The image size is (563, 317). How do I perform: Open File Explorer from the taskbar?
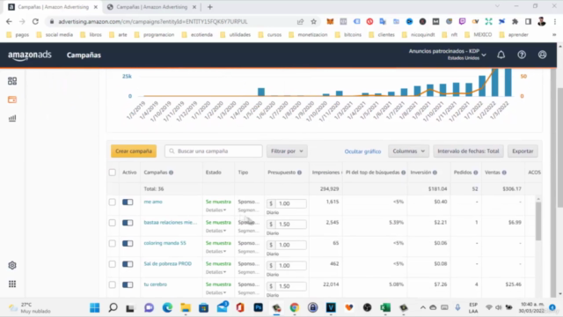point(186,307)
